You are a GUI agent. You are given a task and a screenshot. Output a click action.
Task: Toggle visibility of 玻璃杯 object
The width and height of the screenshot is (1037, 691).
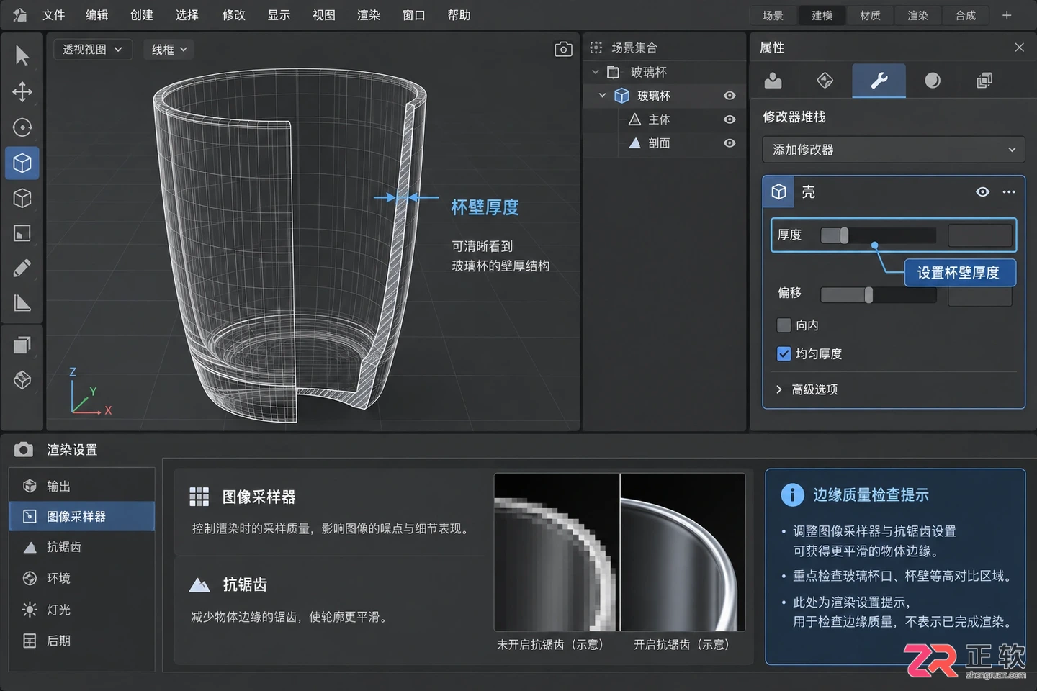730,96
